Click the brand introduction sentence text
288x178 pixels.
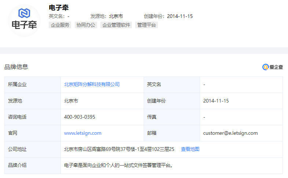pyautogui.click(x=118, y=165)
